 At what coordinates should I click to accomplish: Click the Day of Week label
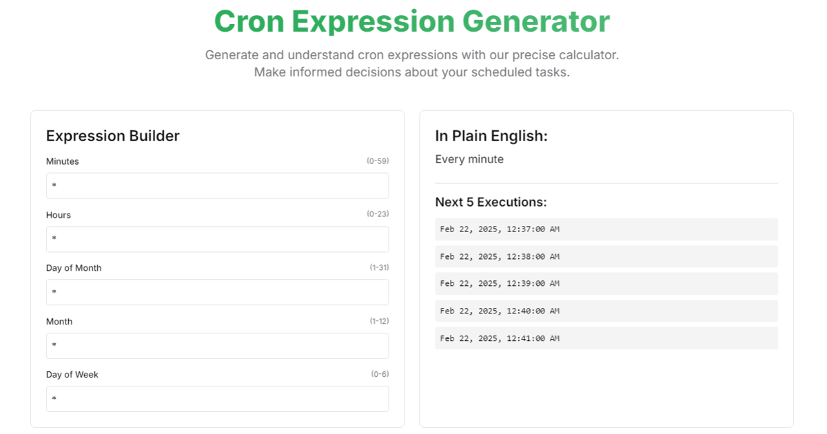(x=72, y=375)
